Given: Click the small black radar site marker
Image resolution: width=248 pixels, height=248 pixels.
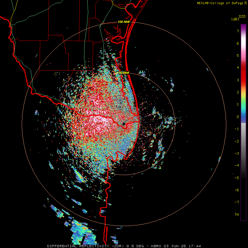Looking at the screenshot, I should click(124, 124).
